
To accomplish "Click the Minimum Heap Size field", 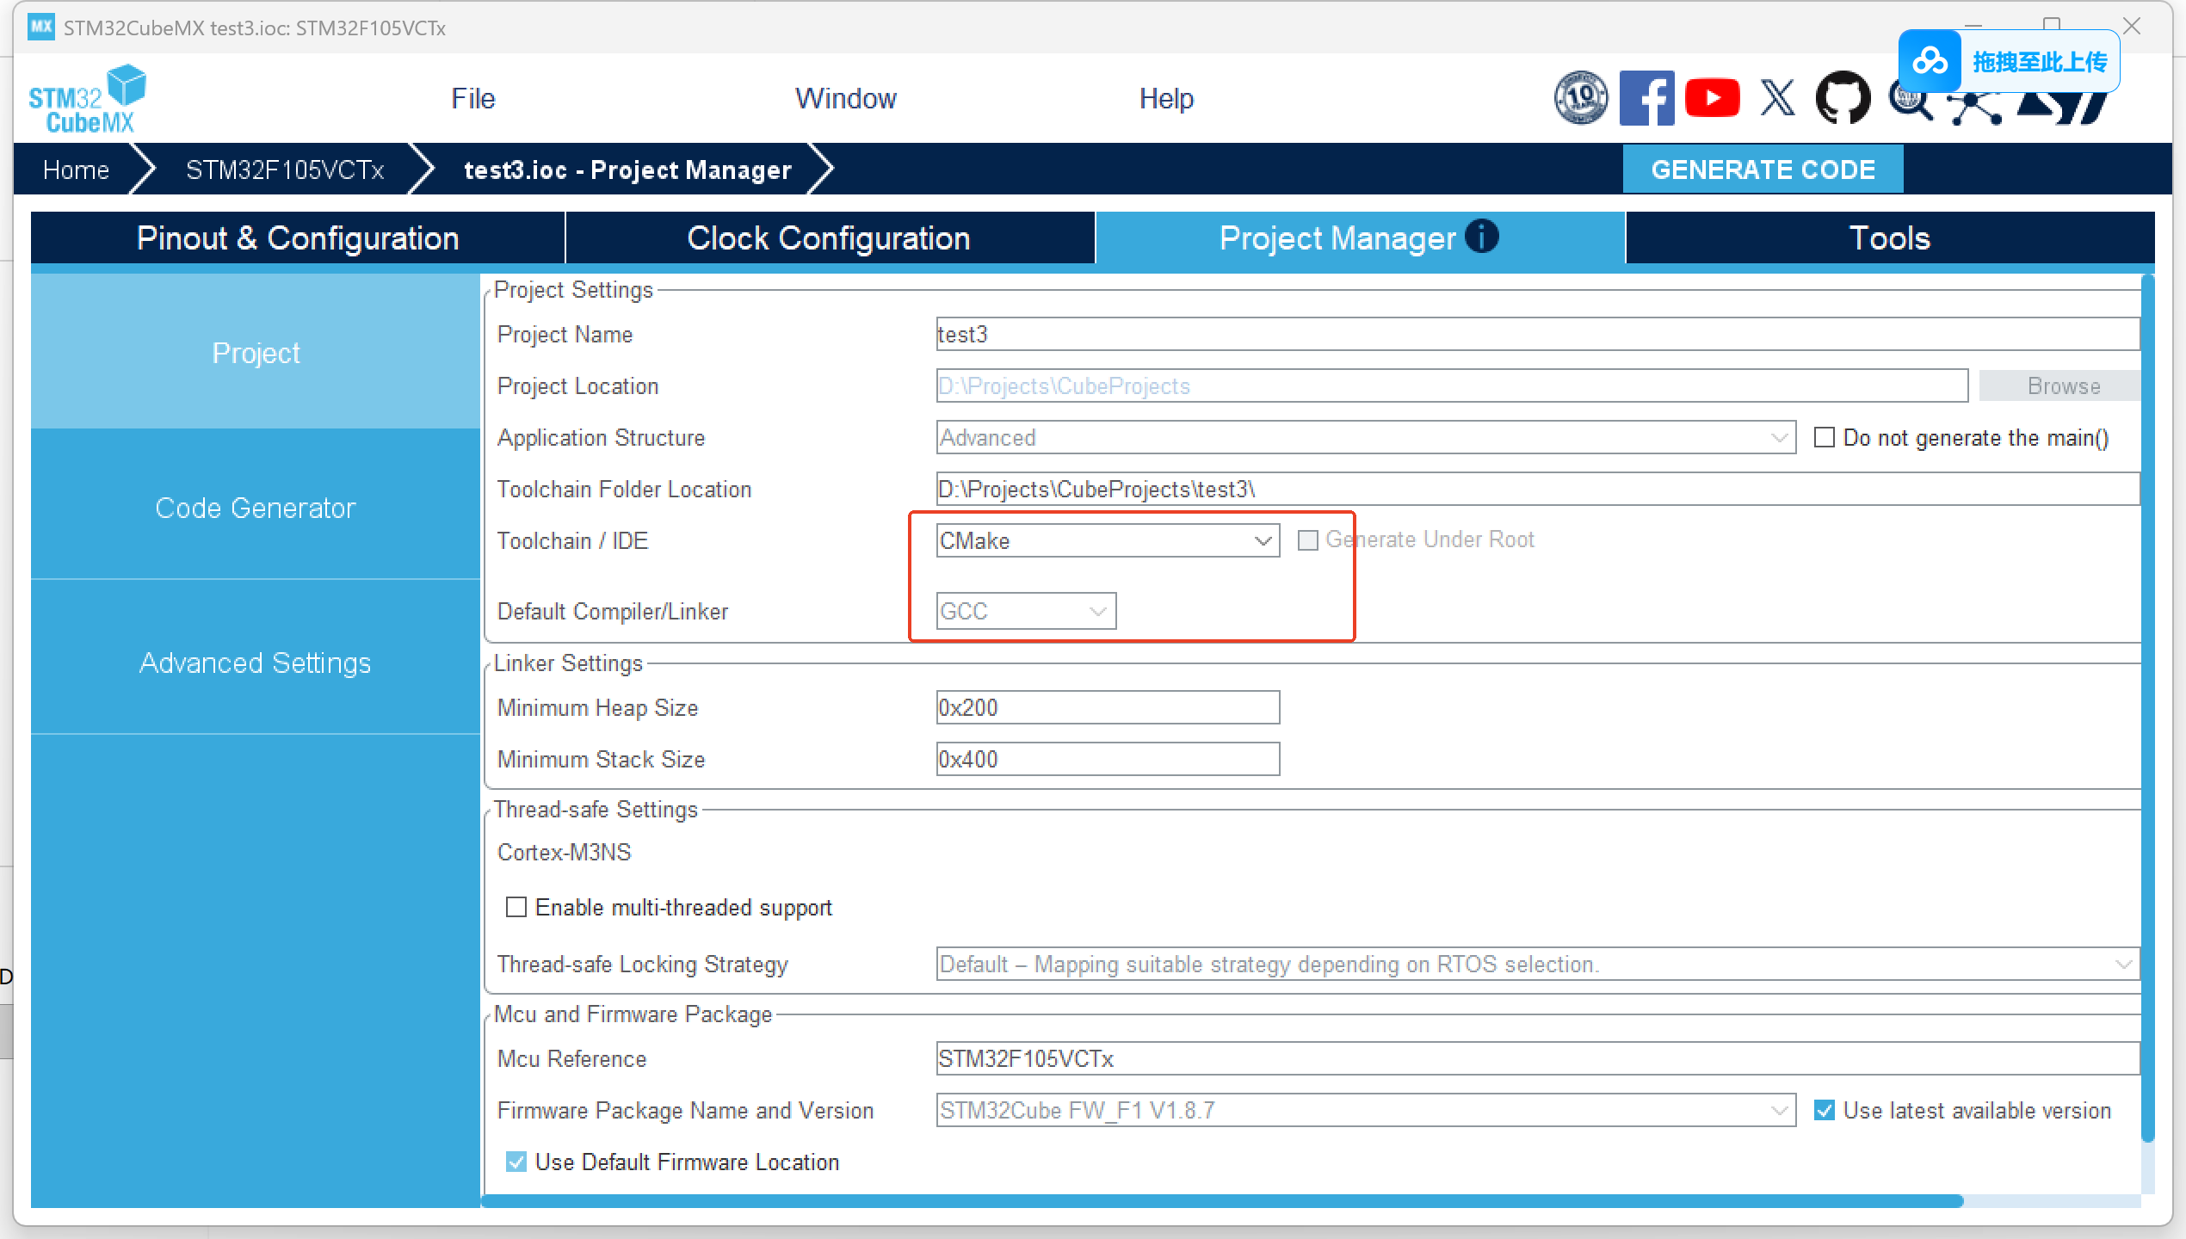I will tap(1107, 707).
